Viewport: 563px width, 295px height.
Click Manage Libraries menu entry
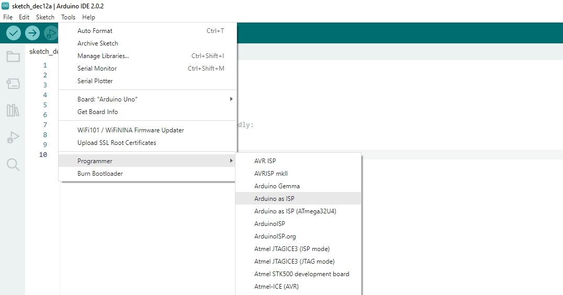(103, 56)
